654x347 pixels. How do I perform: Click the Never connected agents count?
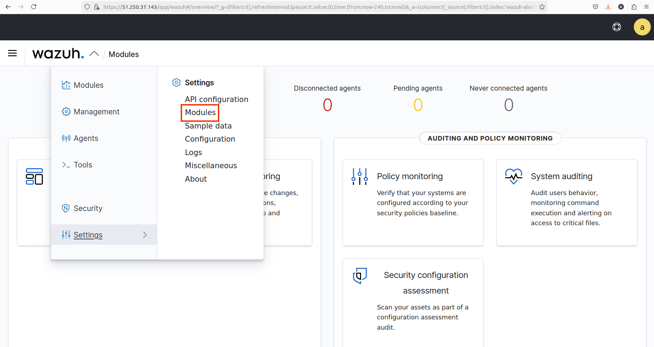tap(509, 105)
